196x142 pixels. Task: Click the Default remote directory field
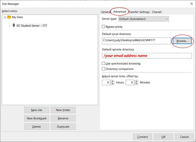click(x=147, y=56)
